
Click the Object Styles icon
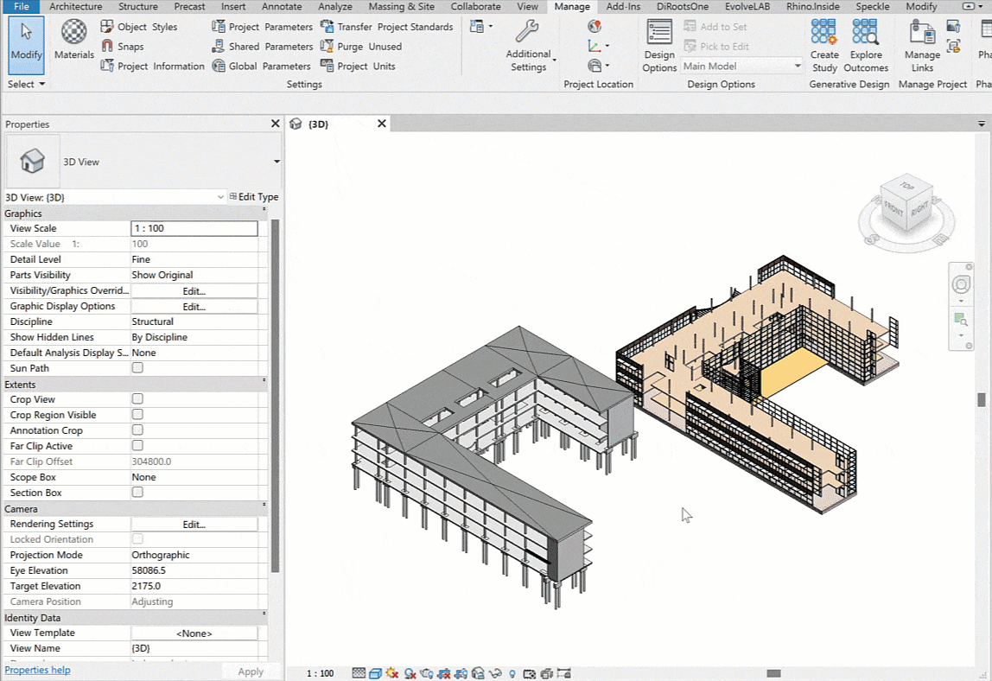107,27
